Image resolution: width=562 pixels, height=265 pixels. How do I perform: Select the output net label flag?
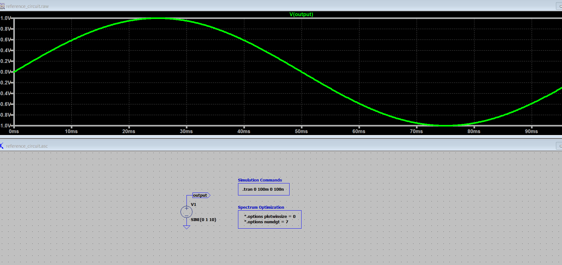[x=201, y=195]
